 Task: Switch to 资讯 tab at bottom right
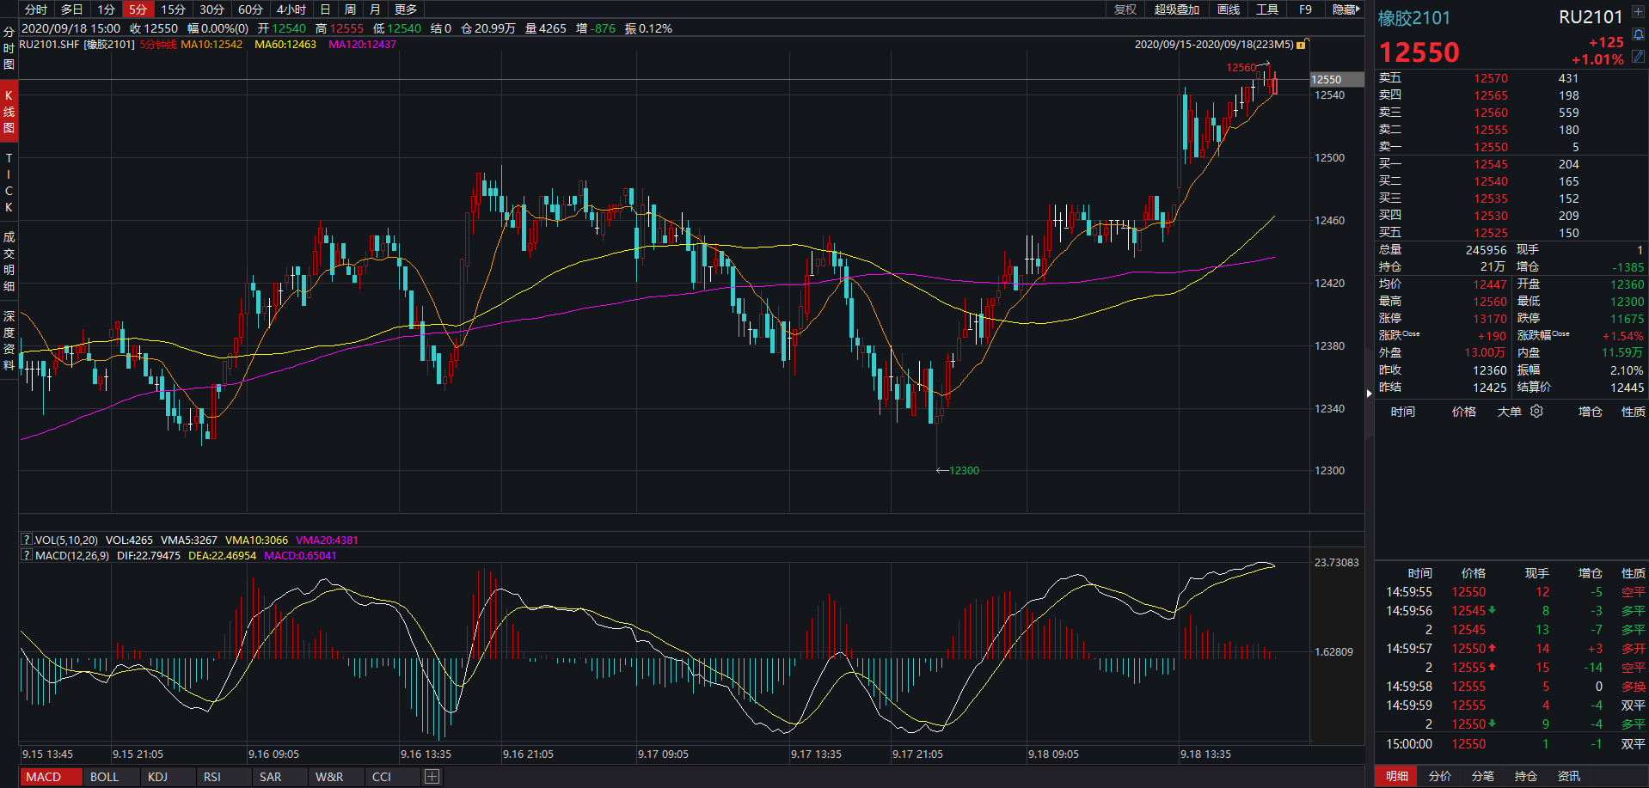(x=1569, y=776)
